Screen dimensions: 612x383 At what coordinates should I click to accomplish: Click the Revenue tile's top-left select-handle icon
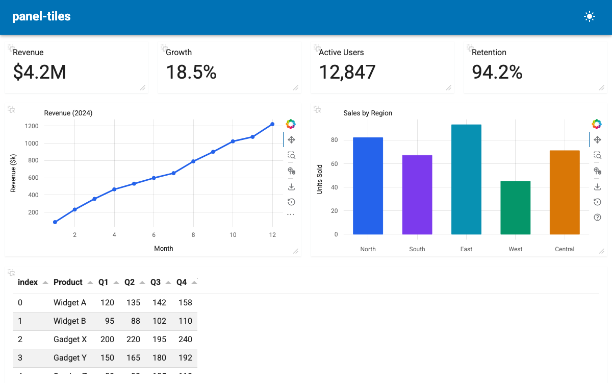tap(11, 48)
